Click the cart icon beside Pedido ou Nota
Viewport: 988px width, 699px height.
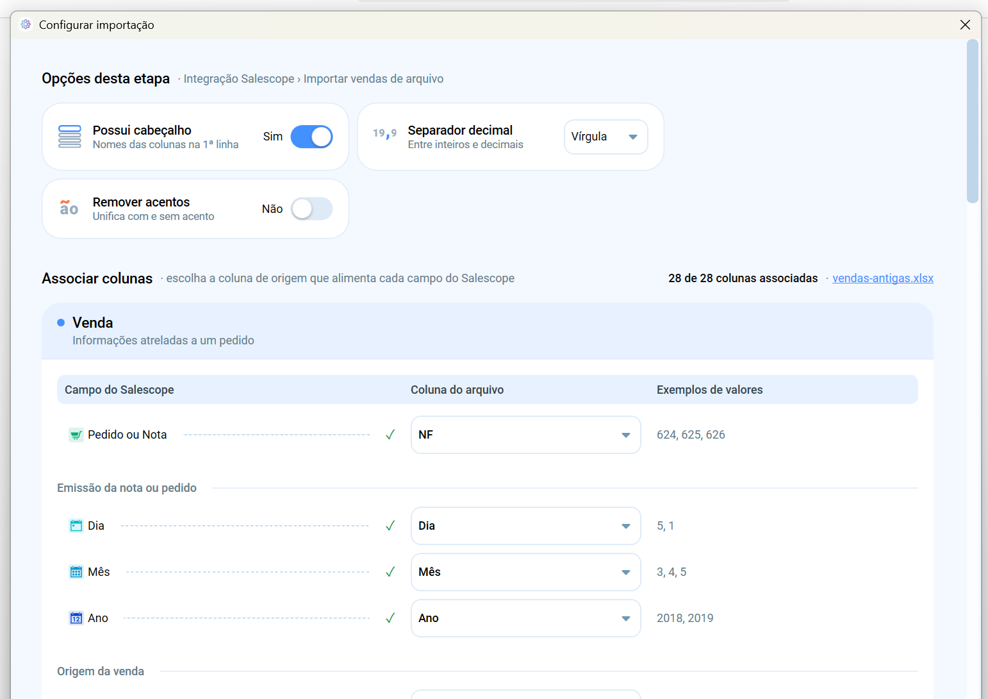pyautogui.click(x=76, y=435)
